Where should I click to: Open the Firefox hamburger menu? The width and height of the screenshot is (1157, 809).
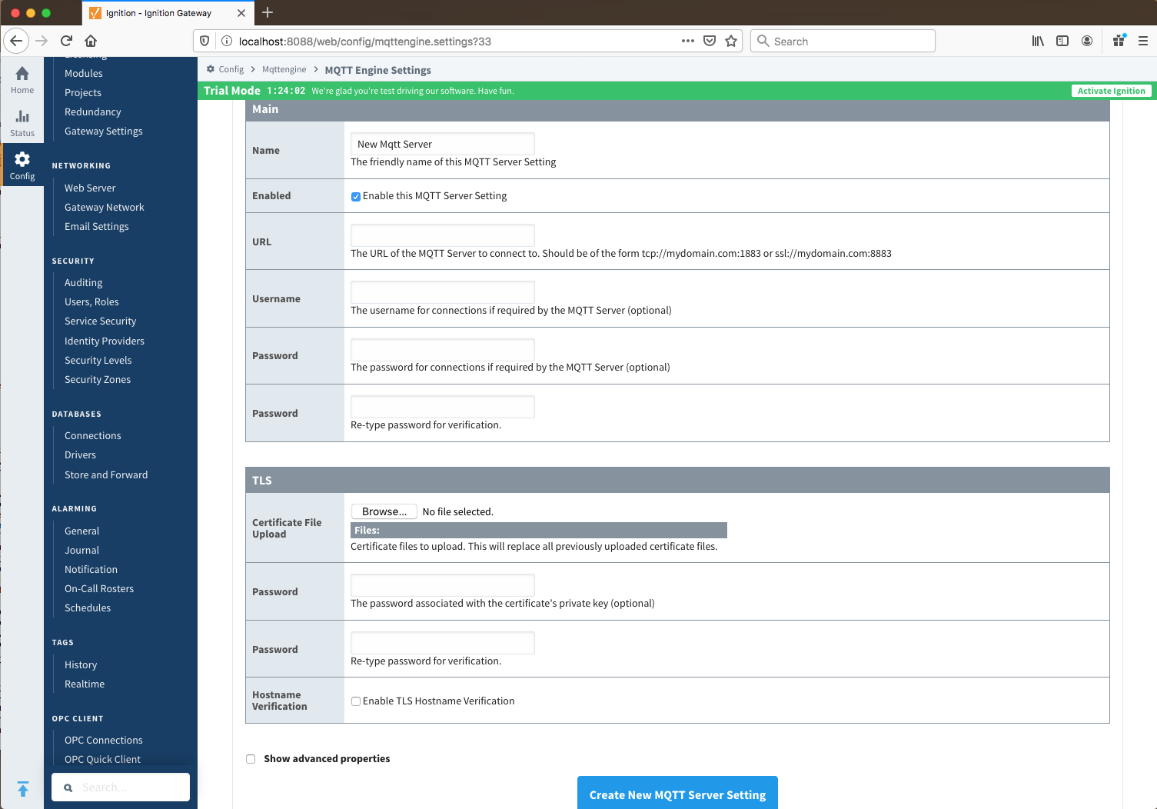tap(1143, 41)
